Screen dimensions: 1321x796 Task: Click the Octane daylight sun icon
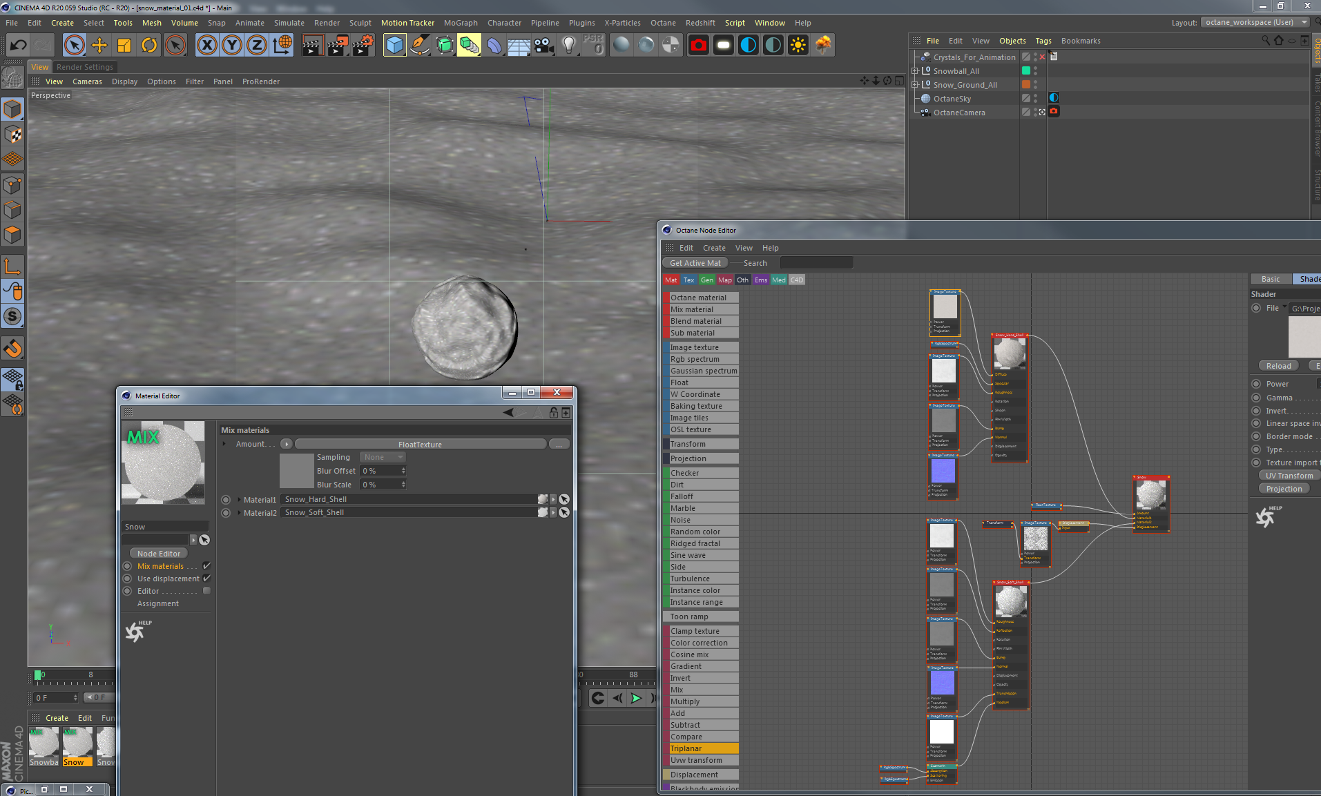click(x=798, y=45)
